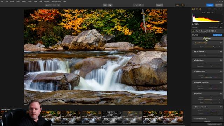Click the preview eye icon in toolbar
Screen dimensions: 224x126
click(105, 5)
